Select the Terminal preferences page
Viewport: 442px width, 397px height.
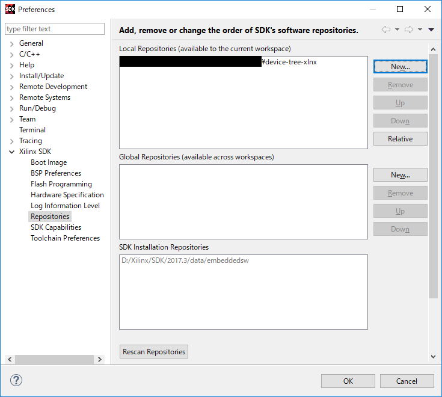(x=32, y=130)
